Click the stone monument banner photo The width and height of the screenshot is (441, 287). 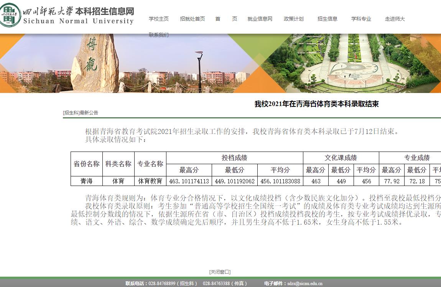[x=96, y=63]
